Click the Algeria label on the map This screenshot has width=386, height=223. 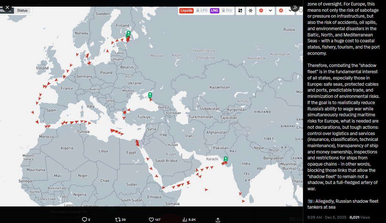click(x=67, y=148)
